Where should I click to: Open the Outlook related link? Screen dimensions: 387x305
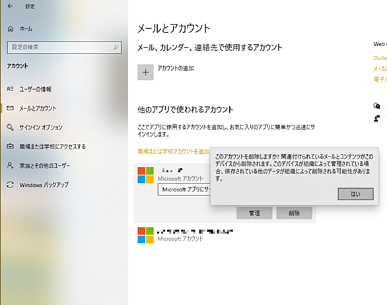tap(380, 58)
